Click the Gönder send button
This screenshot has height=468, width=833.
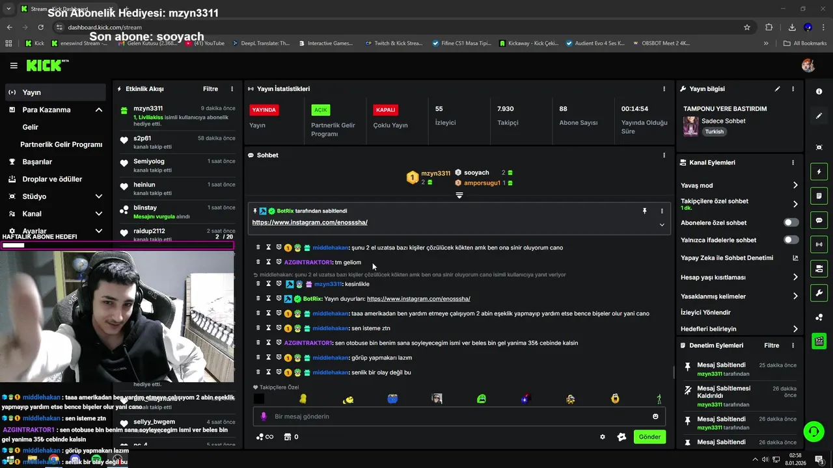coord(649,437)
